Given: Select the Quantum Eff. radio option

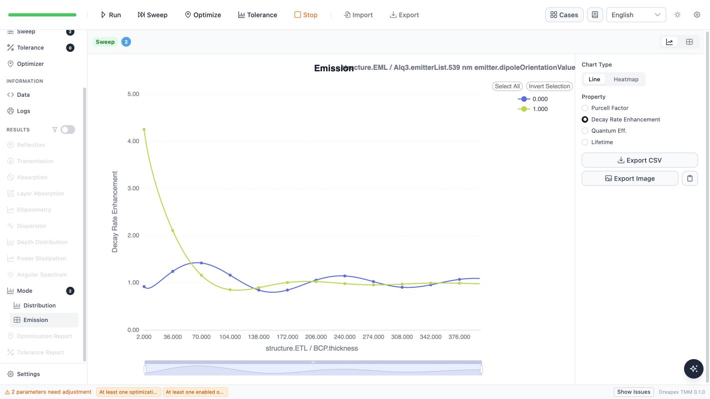Looking at the screenshot, I should [604, 131].
